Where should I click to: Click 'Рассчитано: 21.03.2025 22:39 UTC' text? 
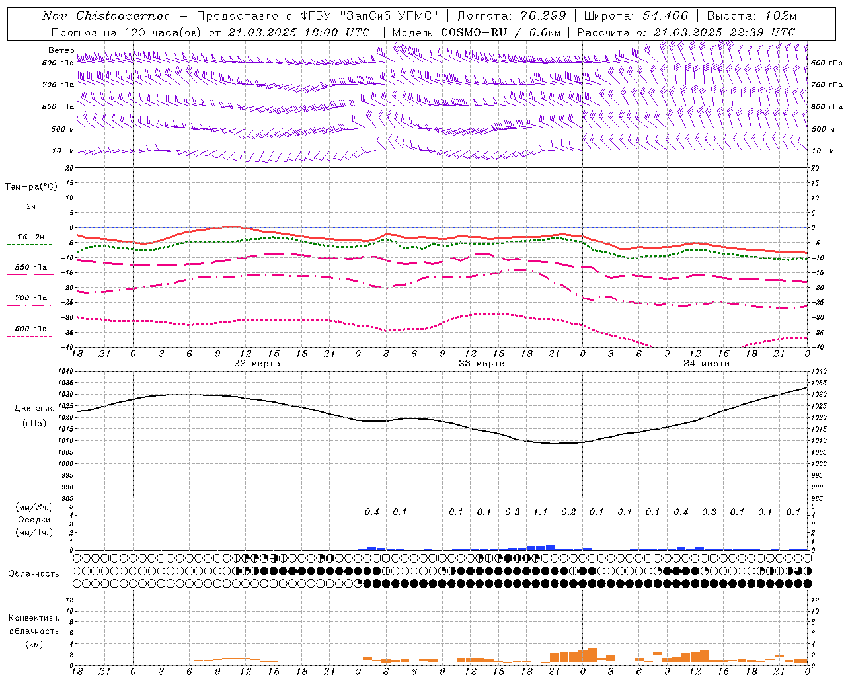coord(686,32)
